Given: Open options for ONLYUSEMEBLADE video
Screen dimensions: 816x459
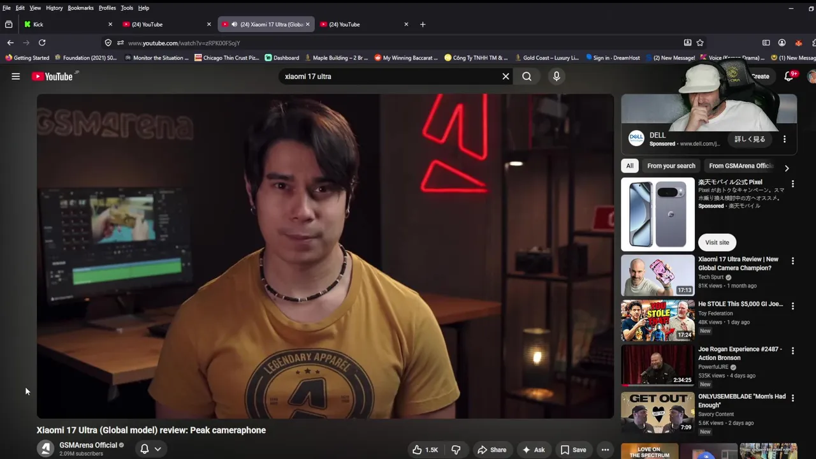Looking at the screenshot, I should (x=792, y=398).
